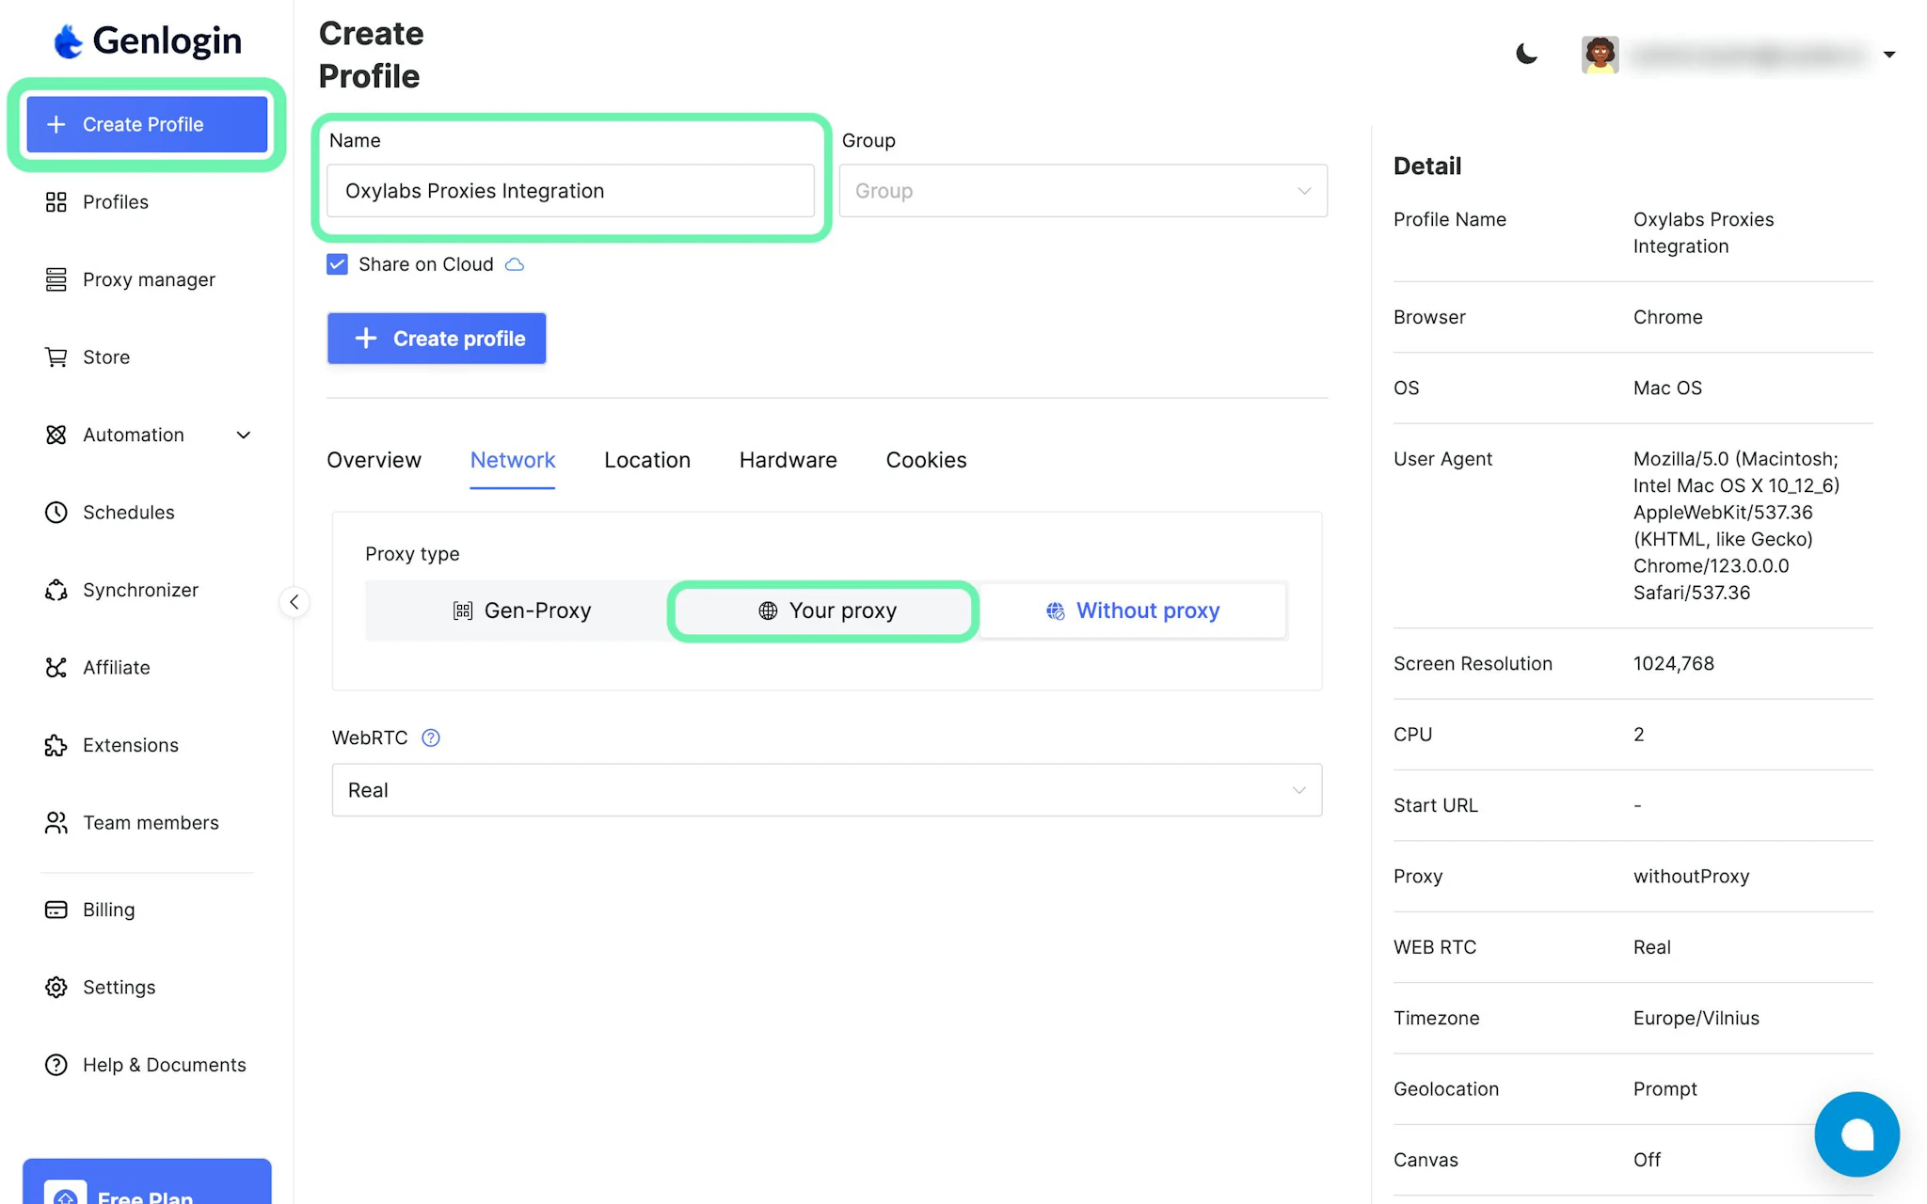Image resolution: width=1927 pixels, height=1204 pixels.
Task: Switch to the Location tab
Action: pyautogui.click(x=647, y=460)
